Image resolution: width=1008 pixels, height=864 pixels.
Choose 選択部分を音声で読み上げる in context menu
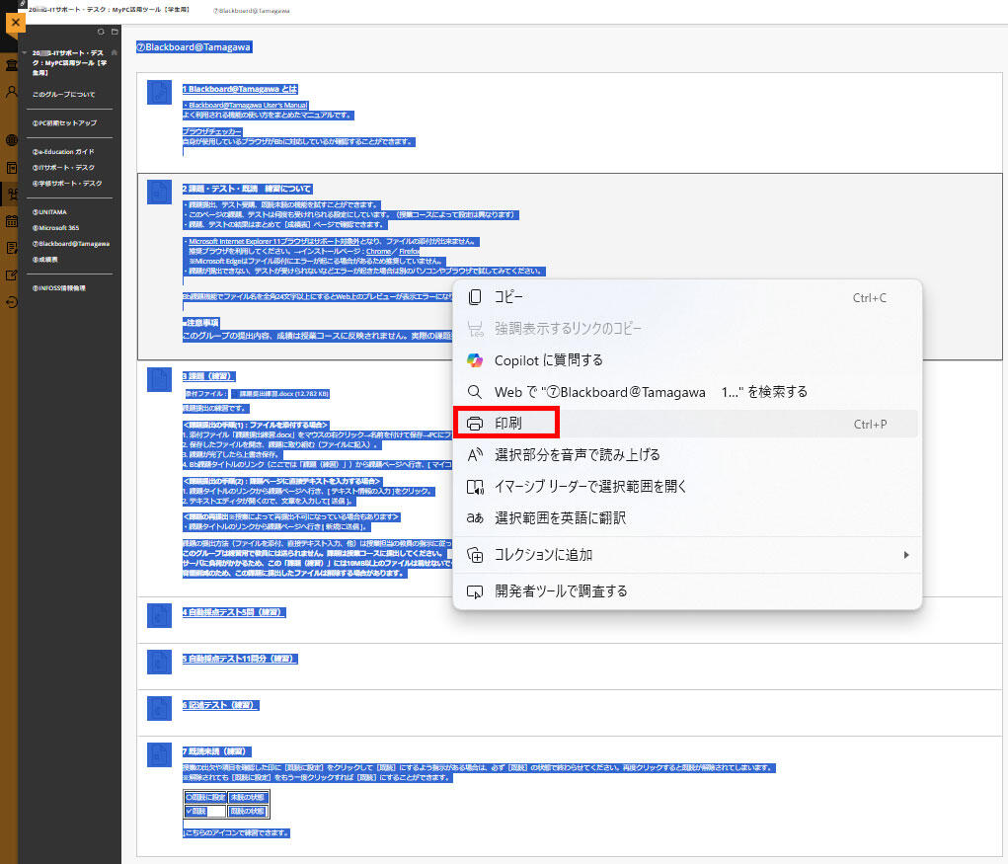click(686, 455)
